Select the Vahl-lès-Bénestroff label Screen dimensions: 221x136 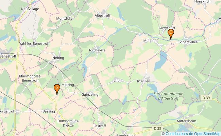(x=34, y=44)
